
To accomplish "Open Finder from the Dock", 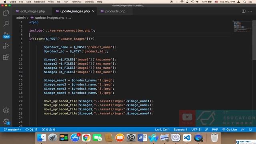I will pyautogui.click(x=42, y=138).
